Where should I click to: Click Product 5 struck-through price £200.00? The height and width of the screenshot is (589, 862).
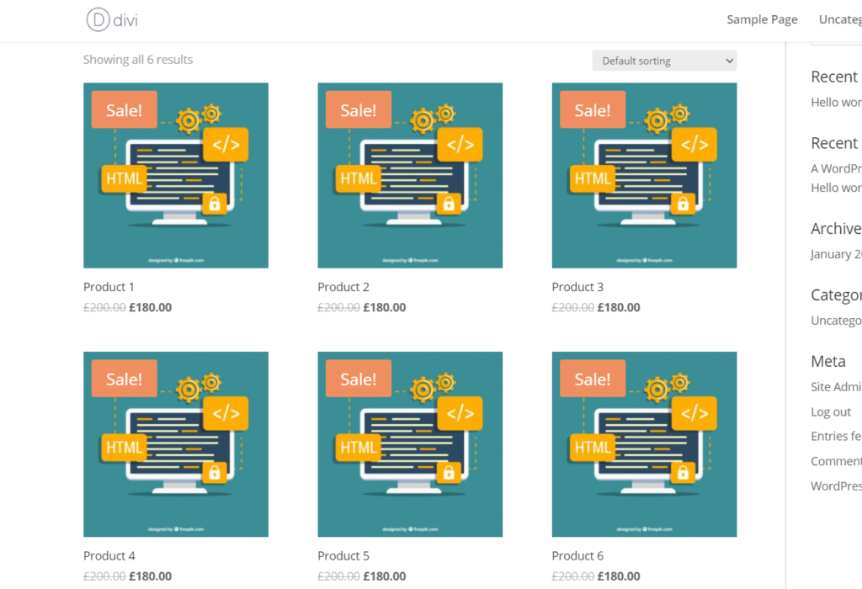pyautogui.click(x=338, y=576)
